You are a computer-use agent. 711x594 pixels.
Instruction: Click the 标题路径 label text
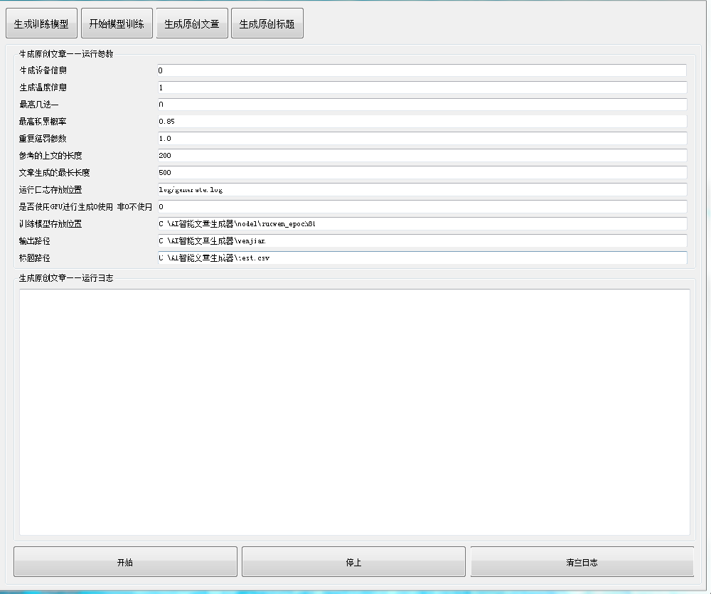[34, 258]
